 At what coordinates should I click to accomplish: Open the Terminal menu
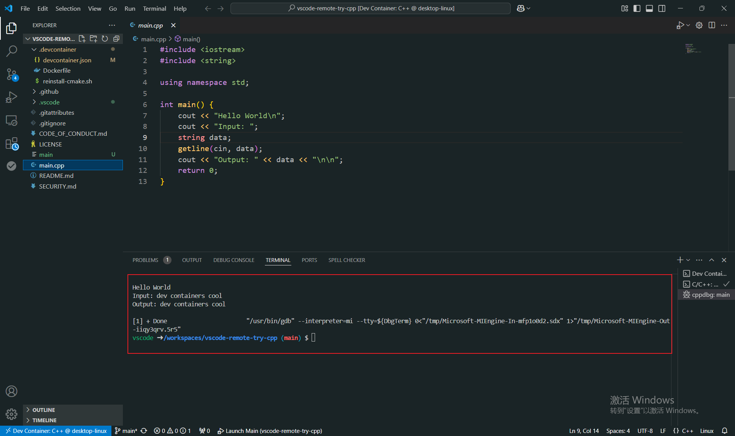[x=154, y=8]
